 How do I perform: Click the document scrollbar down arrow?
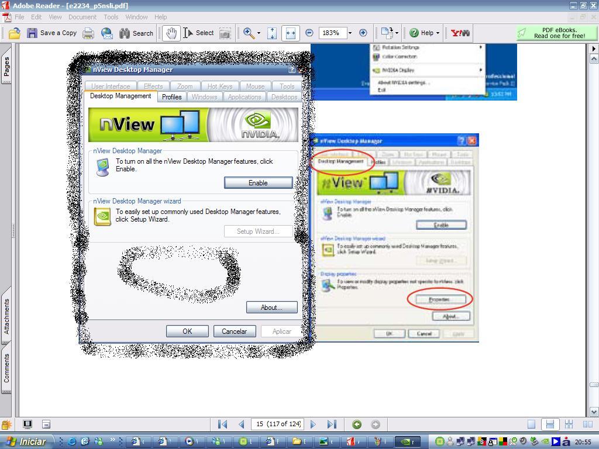coord(594,412)
